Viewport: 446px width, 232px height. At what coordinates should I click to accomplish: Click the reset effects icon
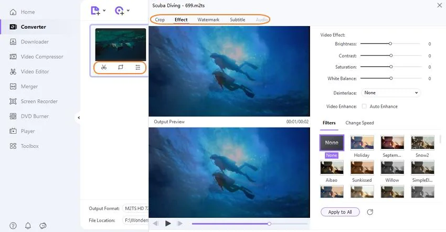click(370, 212)
